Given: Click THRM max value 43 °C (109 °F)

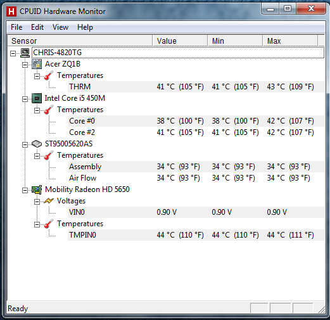Looking at the screenshot, I should [x=290, y=87].
